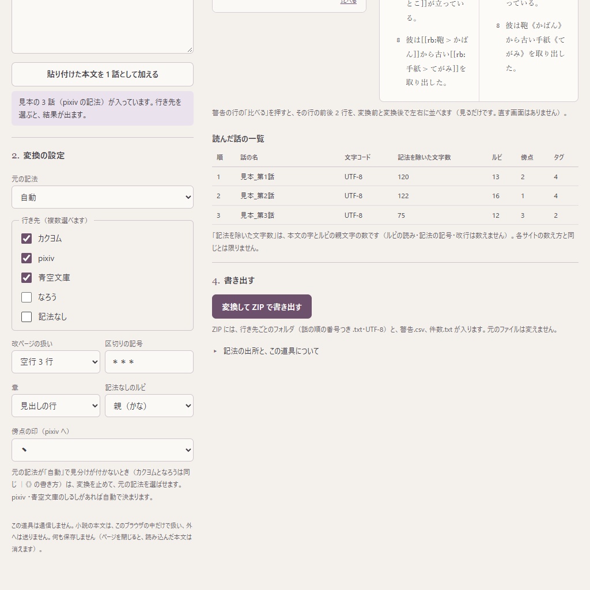Click the タグ column header
Viewport: 590px width, 590px height.
pyautogui.click(x=559, y=157)
